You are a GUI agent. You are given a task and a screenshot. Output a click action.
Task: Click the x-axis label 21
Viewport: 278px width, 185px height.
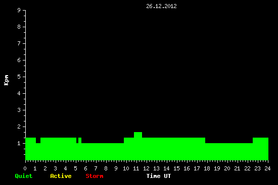click(x=237, y=168)
